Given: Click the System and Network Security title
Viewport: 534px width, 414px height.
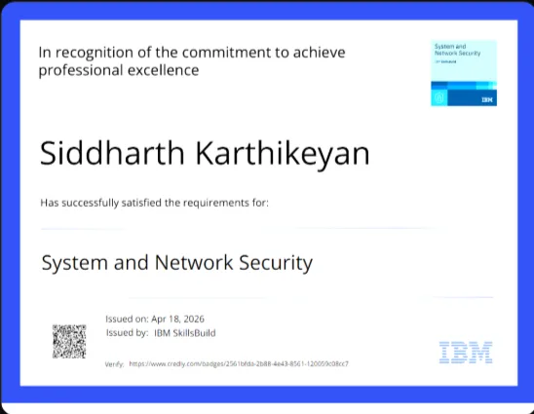Looking at the screenshot, I should pyautogui.click(x=176, y=263).
